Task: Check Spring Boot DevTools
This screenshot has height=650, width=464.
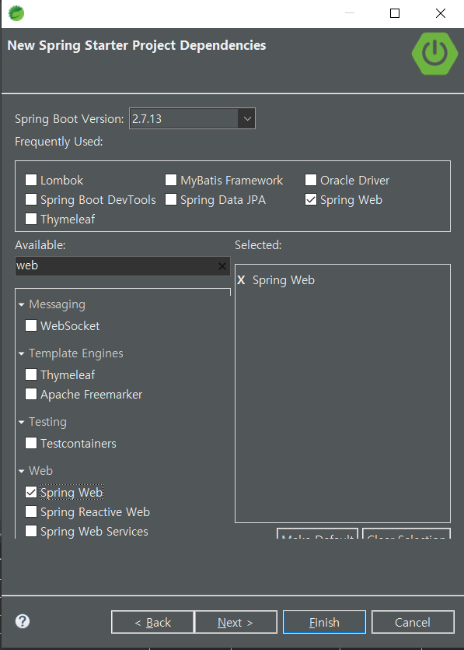Action: coord(31,199)
